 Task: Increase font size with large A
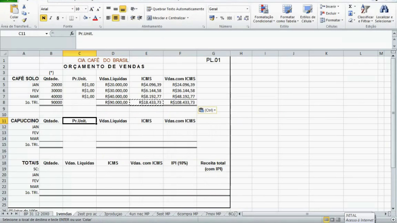pyautogui.click(x=92, y=9)
